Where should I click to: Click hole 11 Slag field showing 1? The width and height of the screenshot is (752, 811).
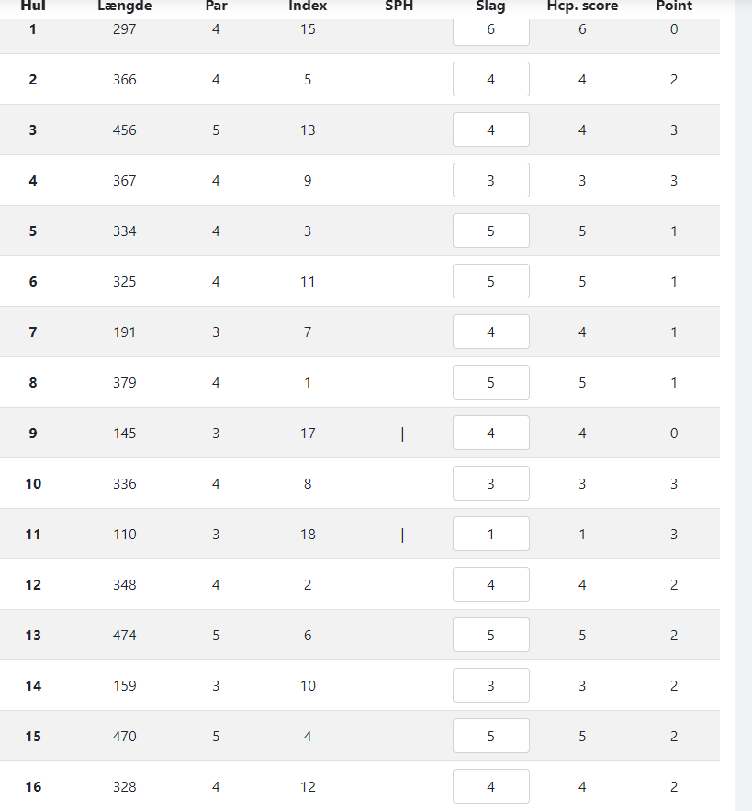pos(491,534)
